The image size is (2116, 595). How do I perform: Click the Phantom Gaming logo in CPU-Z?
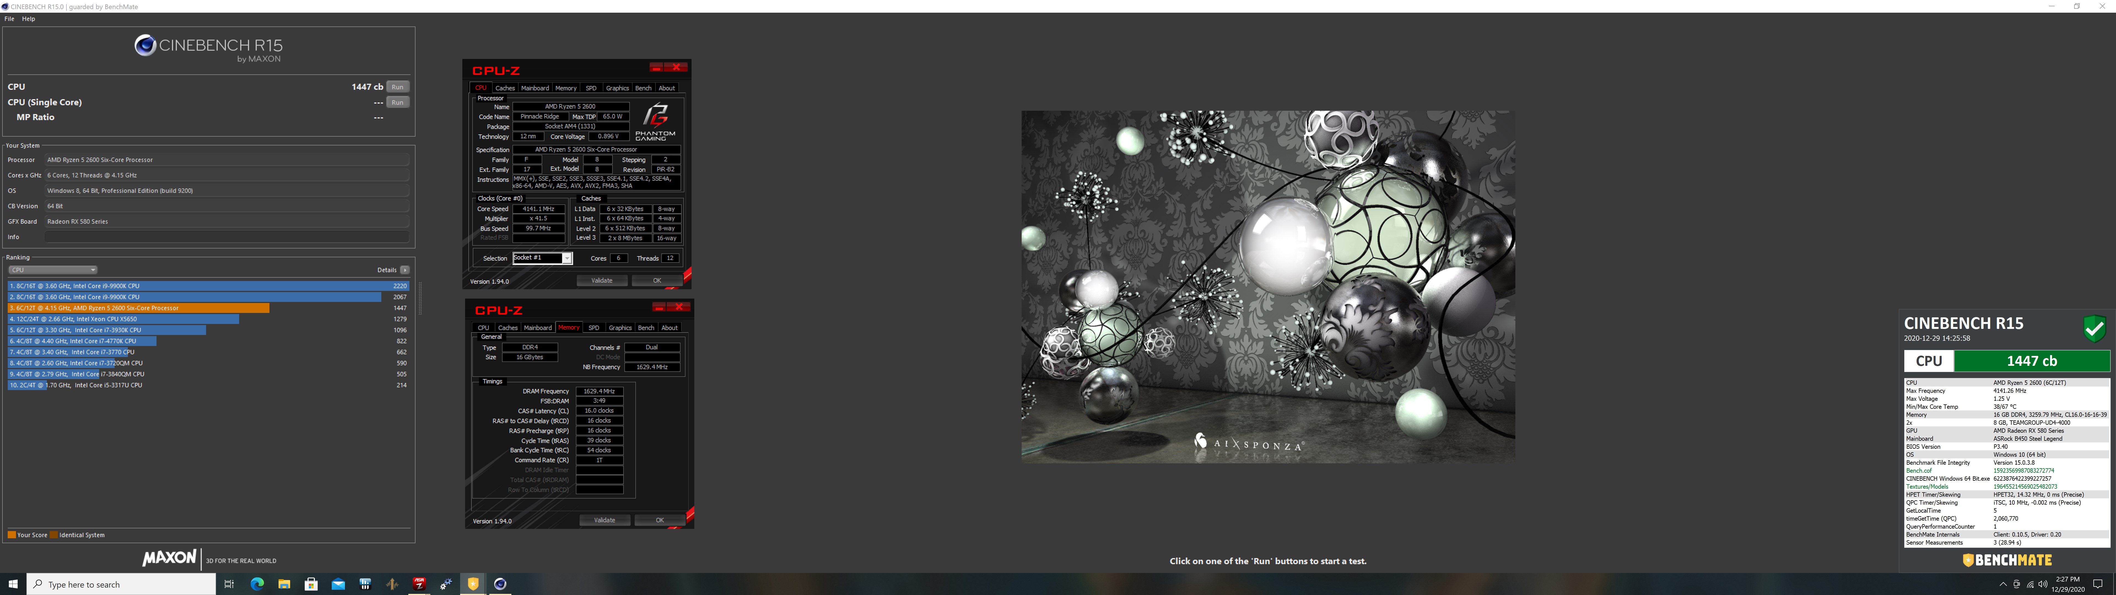coord(655,122)
